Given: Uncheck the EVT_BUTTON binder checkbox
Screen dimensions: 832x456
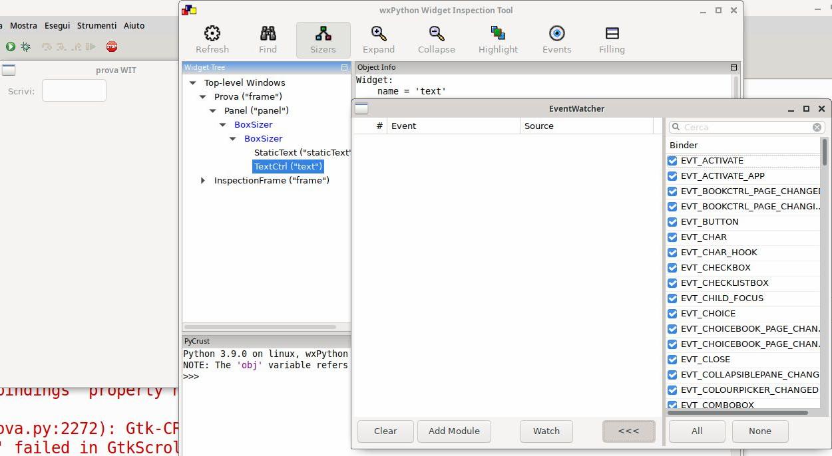Looking at the screenshot, I should point(672,222).
